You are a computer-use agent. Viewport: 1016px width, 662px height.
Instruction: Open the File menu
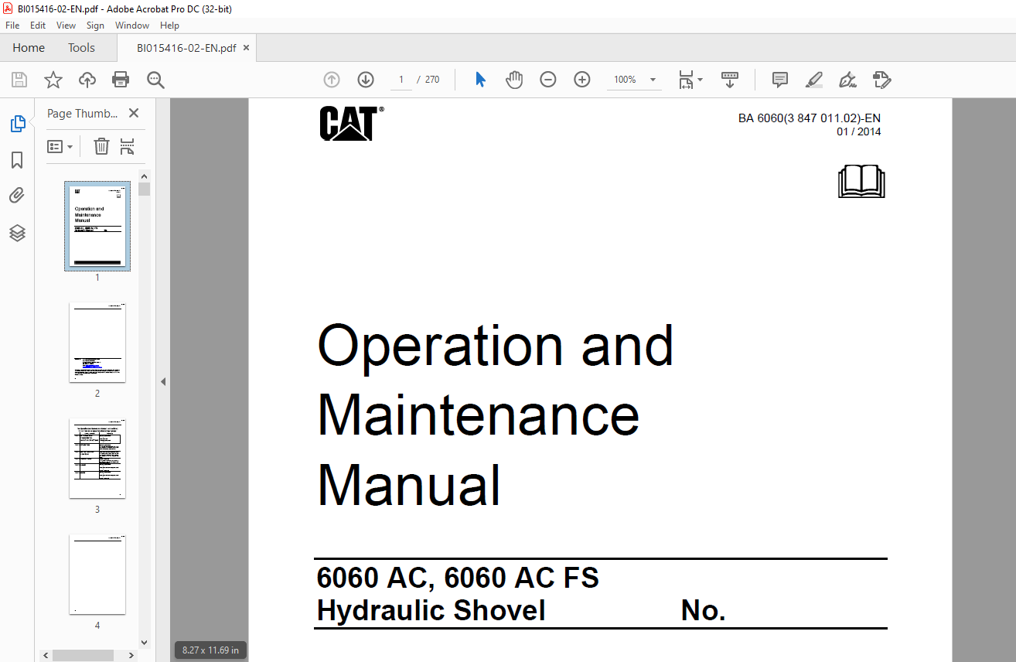pos(12,26)
